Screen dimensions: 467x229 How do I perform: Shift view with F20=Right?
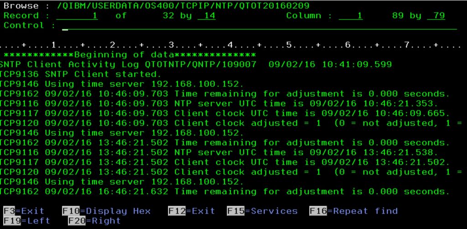coord(94,221)
